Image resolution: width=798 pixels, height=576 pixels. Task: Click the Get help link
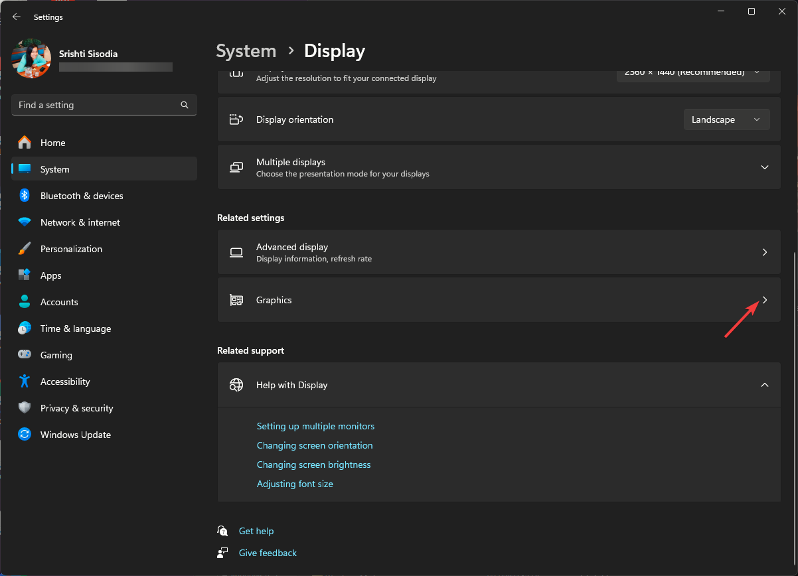pyautogui.click(x=256, y=531)
